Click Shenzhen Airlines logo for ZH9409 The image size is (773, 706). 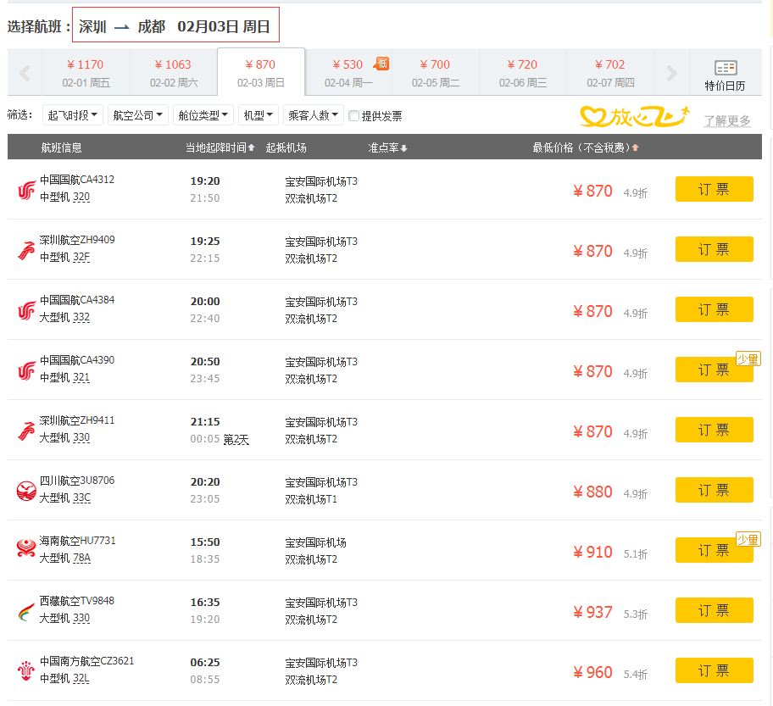(26, 251)
